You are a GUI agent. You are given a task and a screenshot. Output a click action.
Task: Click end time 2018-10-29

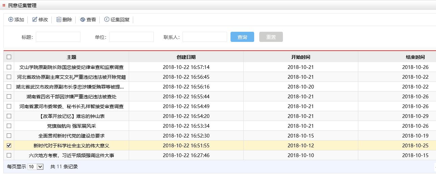tap(415, 116)
